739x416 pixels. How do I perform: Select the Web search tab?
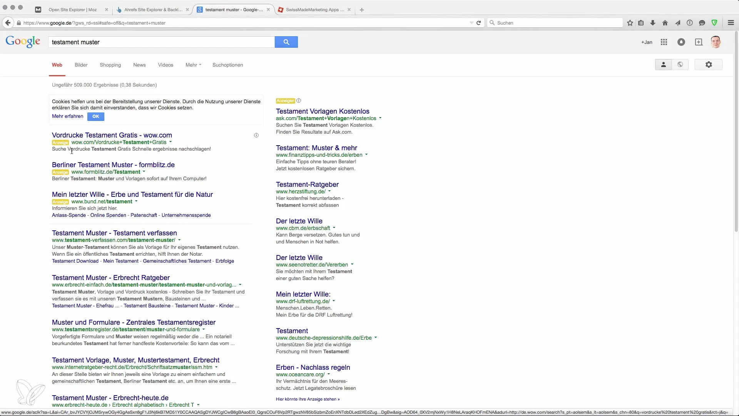coord(57,65)
